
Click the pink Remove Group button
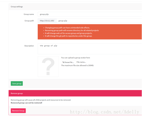pos(18,111)
